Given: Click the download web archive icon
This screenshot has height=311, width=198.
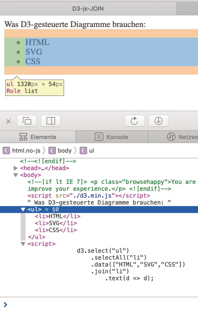Looking at the screenshot, I should [158, 121].
